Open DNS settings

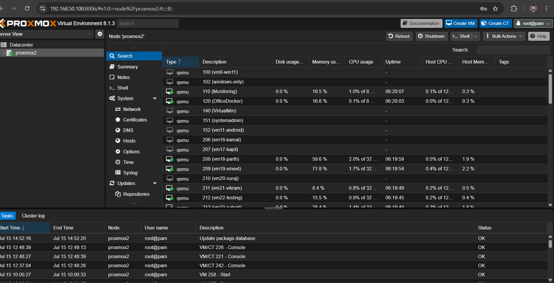[x=134, y=130]
